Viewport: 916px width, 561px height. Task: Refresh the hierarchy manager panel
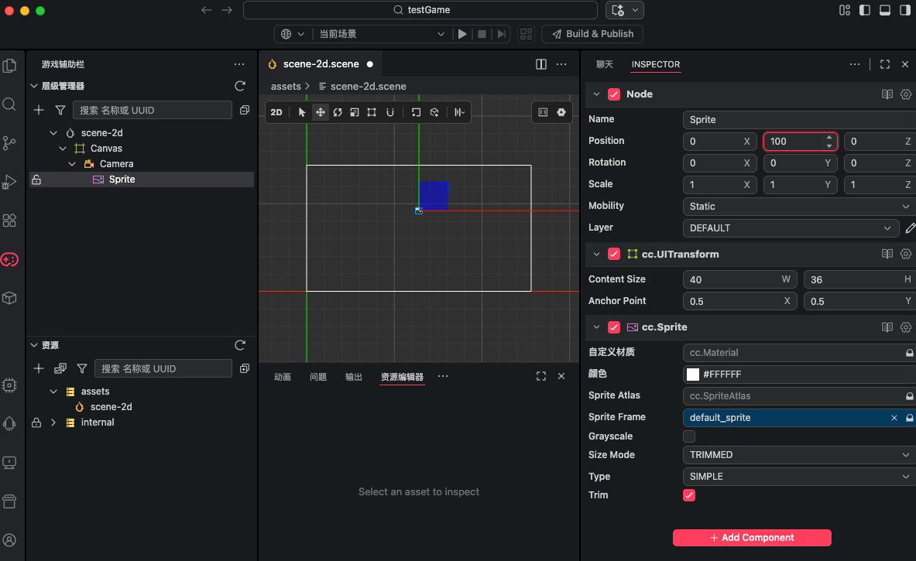click(x=240, y=86)
